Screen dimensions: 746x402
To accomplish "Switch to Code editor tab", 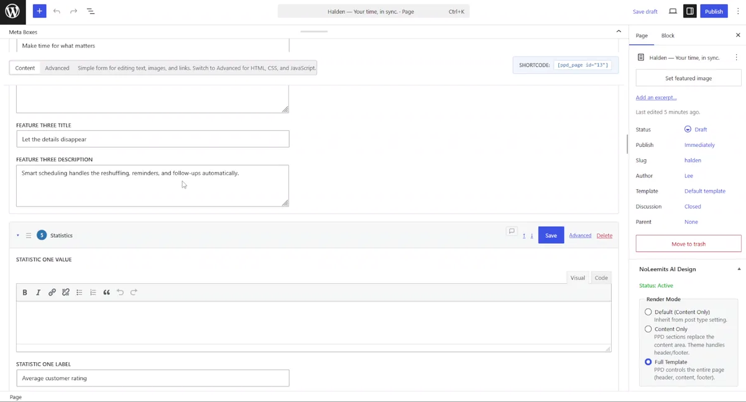I will point(601,278).
